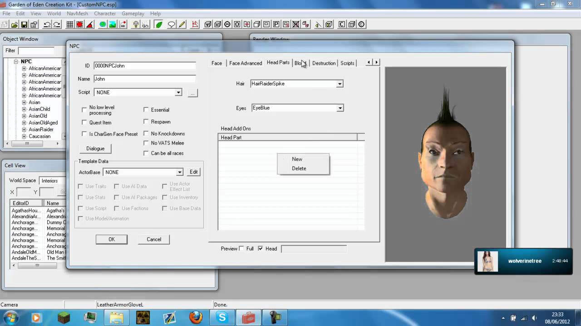Click the EditorID column header in Cell View

point(26,204)
